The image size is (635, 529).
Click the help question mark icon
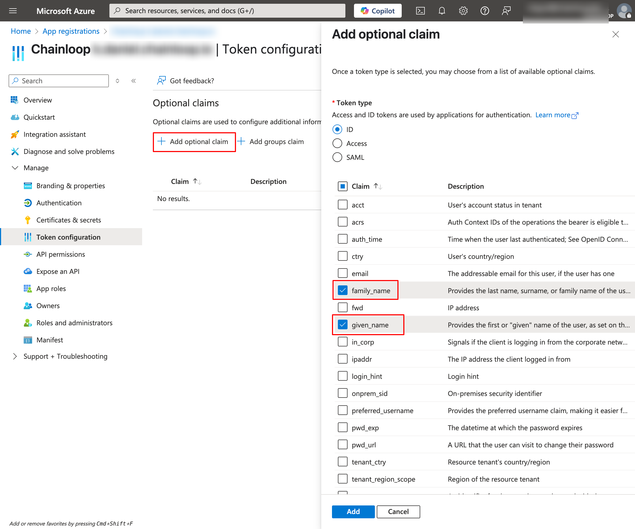click(484, 11)
